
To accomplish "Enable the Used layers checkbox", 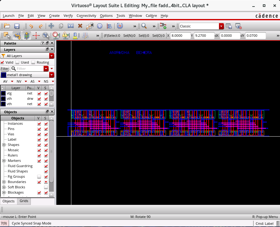I will pyautogui.click(x=18, y=62).
